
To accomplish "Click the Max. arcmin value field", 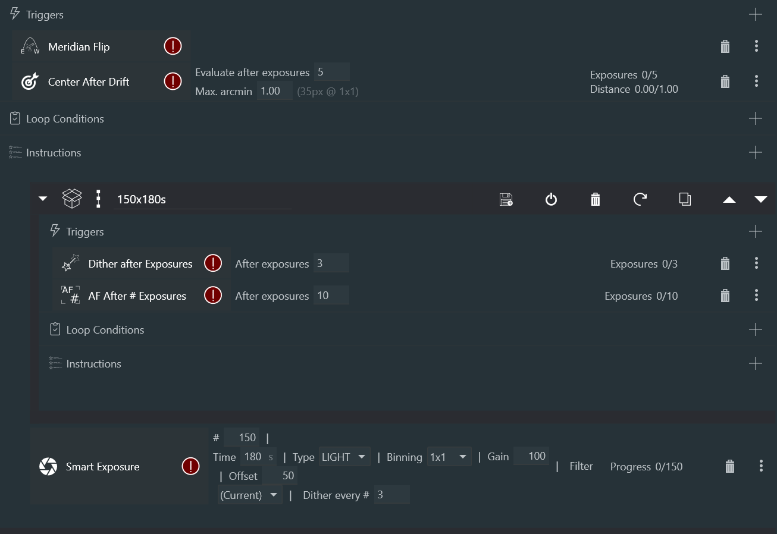I will (x=274, y=92).
